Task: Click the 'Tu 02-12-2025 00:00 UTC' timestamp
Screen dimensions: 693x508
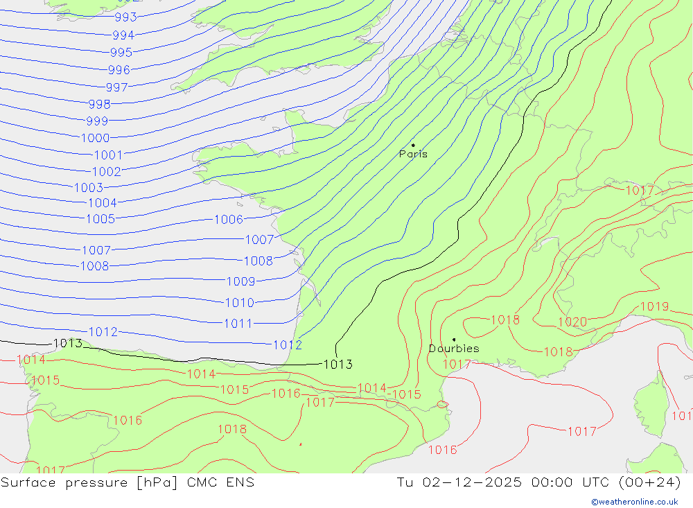Action: click(x=503, y=482)
